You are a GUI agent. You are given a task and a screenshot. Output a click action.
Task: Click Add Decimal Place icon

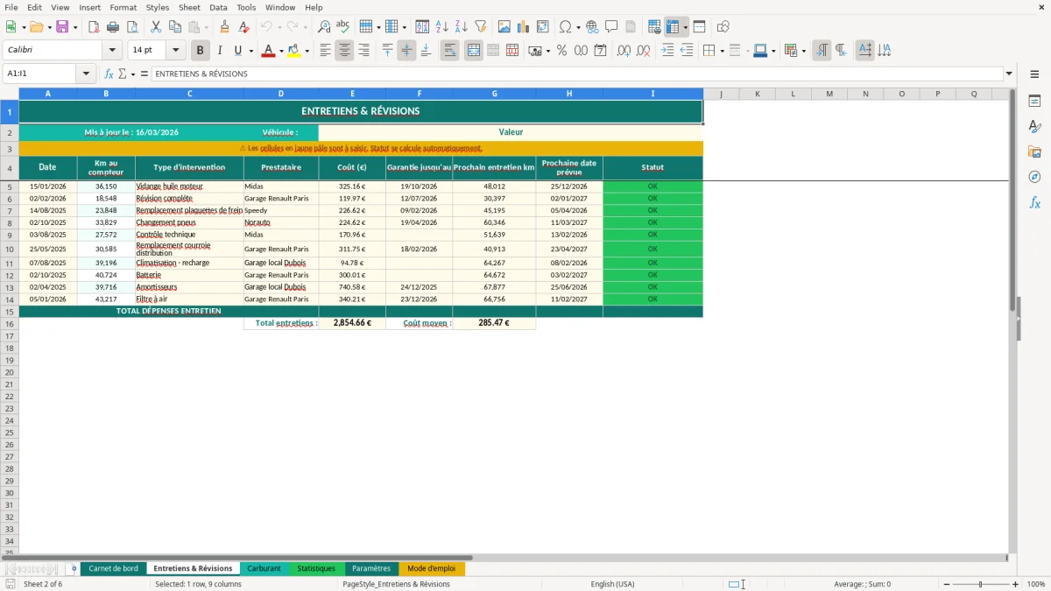pyautogui.click(x=624, y=51)
